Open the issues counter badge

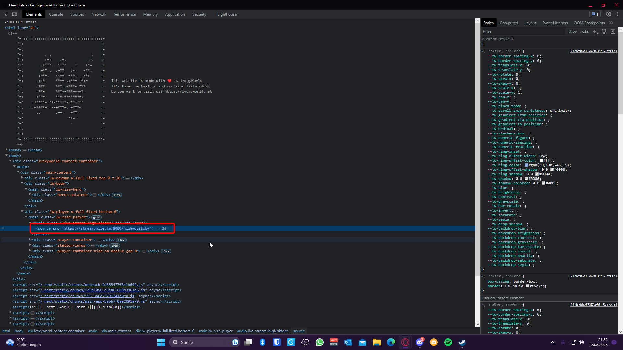pyautogui.click(x=595, y=14)
